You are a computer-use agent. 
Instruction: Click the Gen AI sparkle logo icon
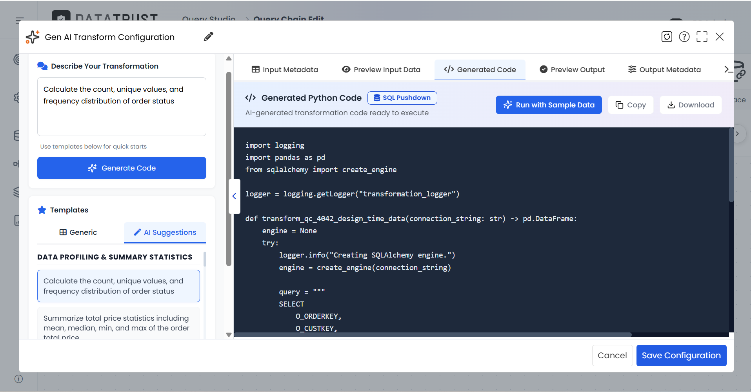tap(33, 37)
